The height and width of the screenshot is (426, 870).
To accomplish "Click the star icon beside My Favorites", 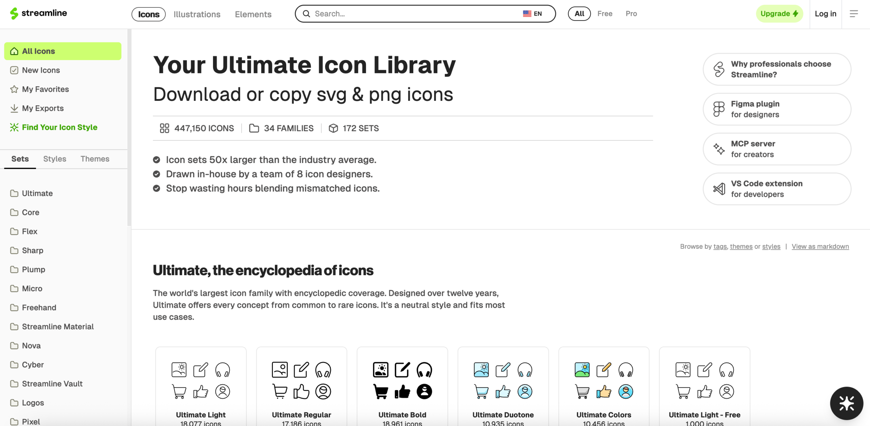I will pyautogui.click(x=14, y=89).
